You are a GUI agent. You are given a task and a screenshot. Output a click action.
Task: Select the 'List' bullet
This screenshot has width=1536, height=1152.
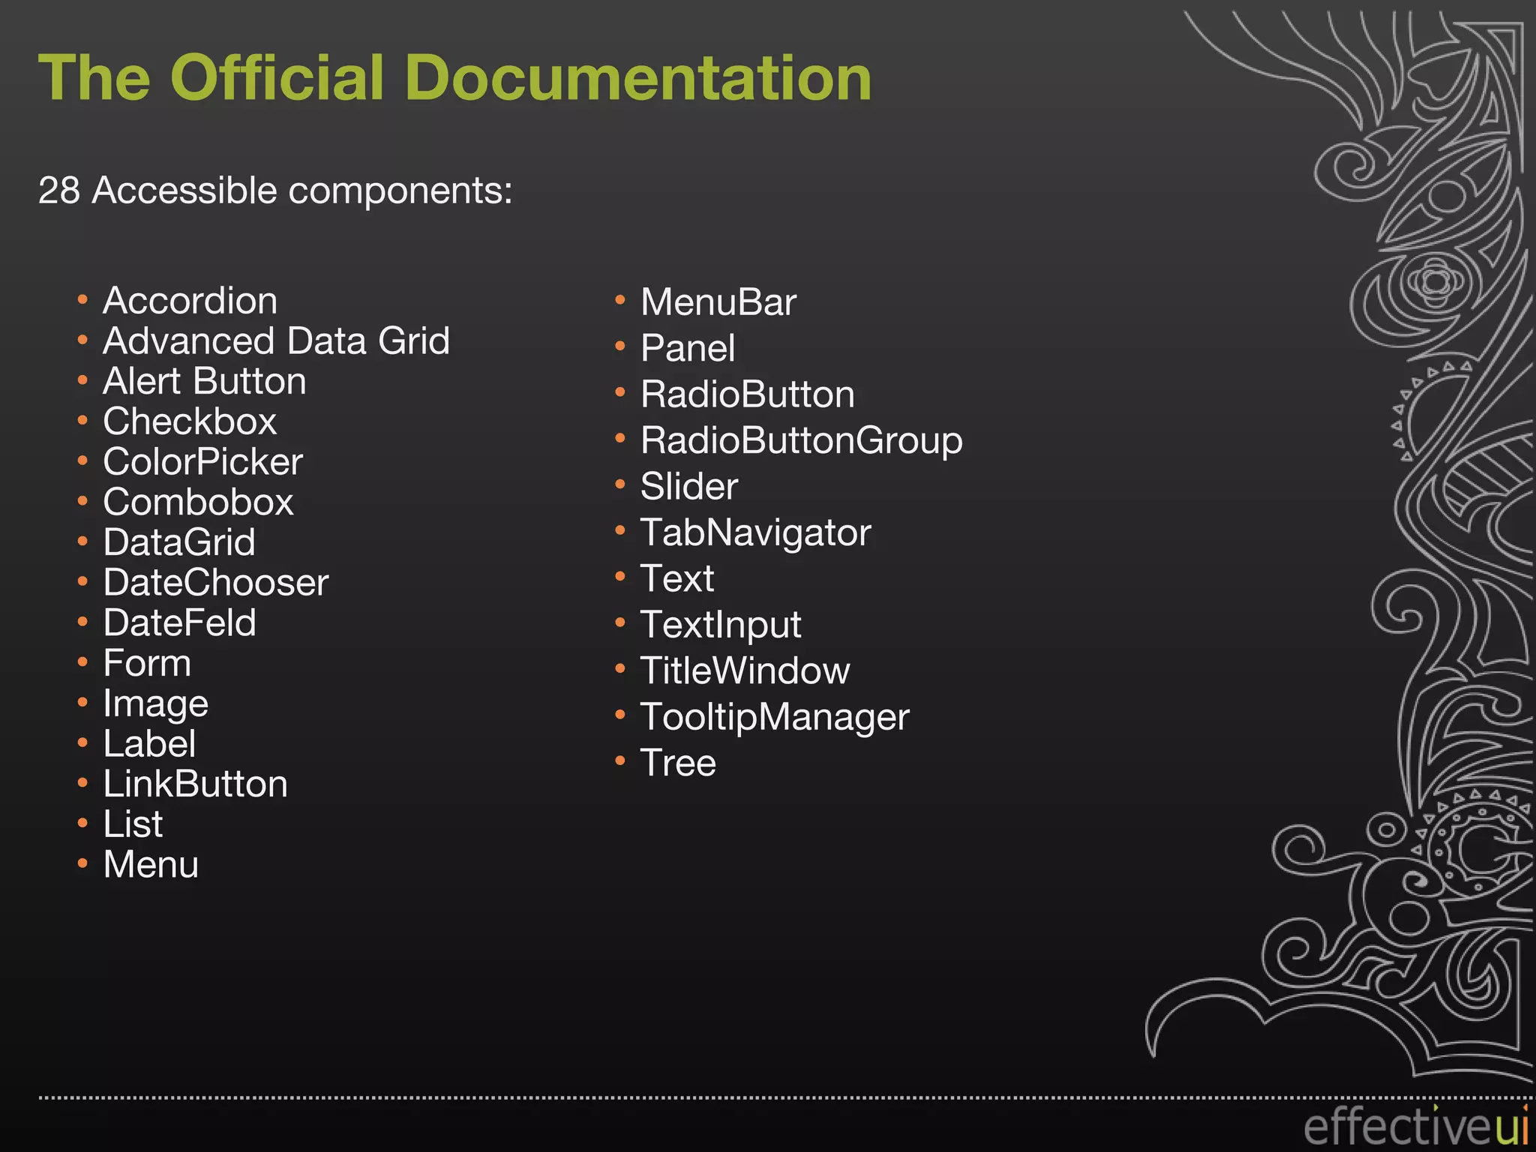[x=133, y=824]
